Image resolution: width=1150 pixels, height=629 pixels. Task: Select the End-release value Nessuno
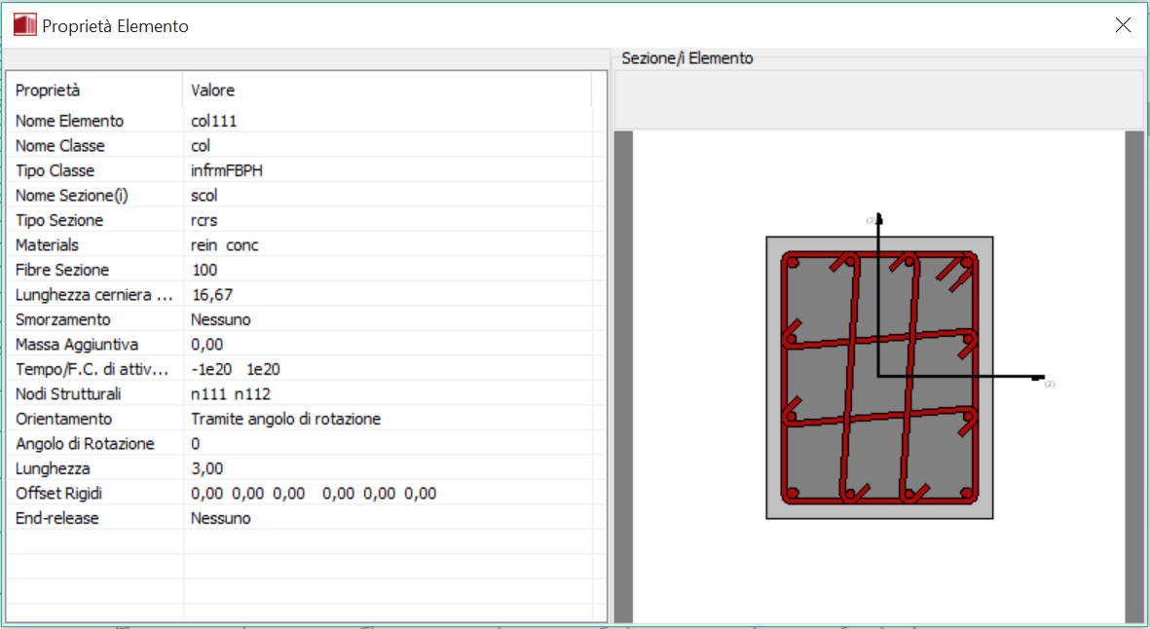[x=221, y=518]
